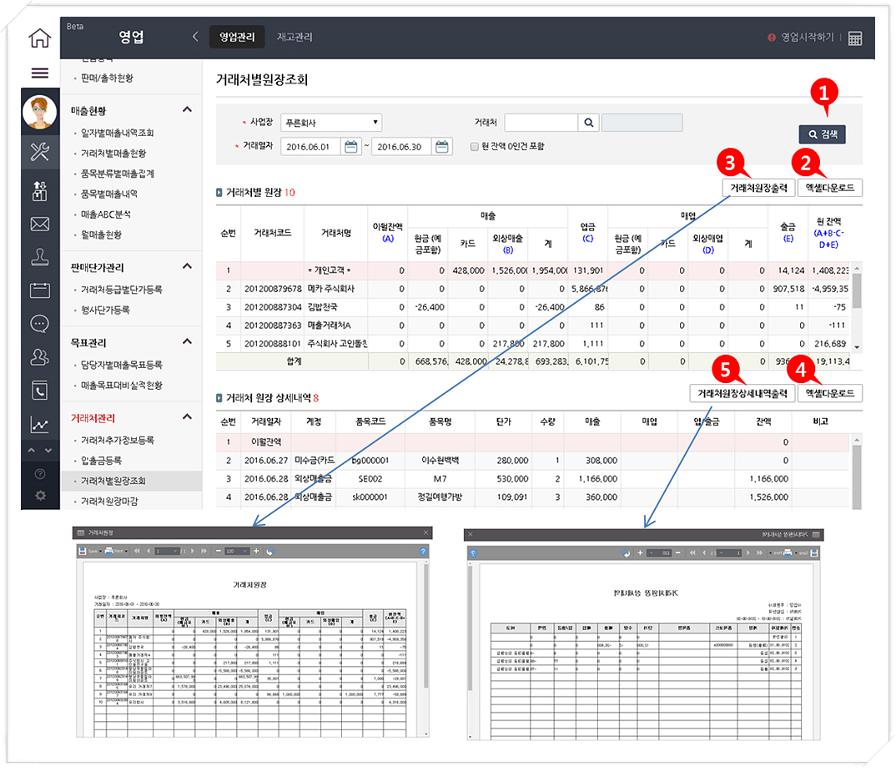
Task: Open the calculator icon in top bar
Action: click(x=855, y=38)
